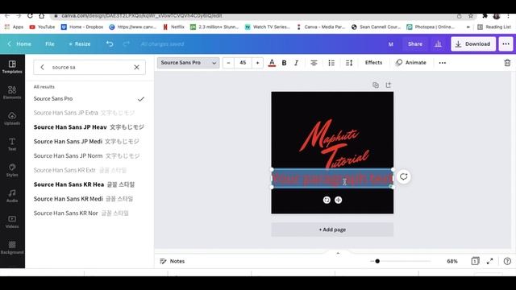Open the help question mark button
The width and height of the screenshot is (516, 290).
point(507,261)
